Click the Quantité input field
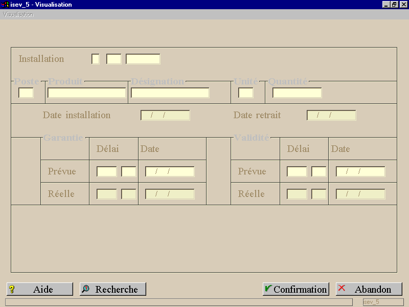 297,93
